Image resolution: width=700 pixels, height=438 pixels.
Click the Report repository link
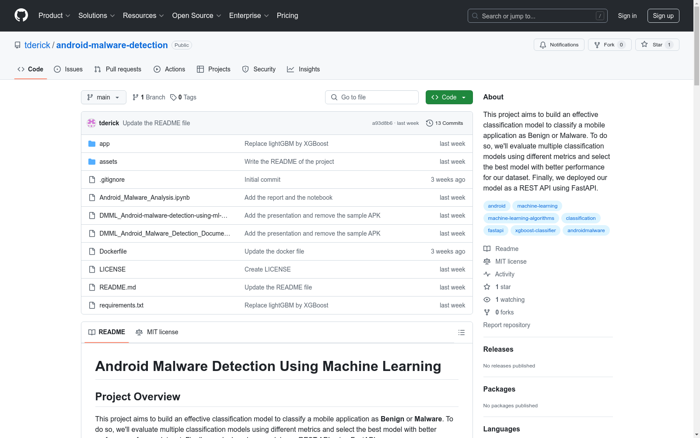tap(506, 325)
